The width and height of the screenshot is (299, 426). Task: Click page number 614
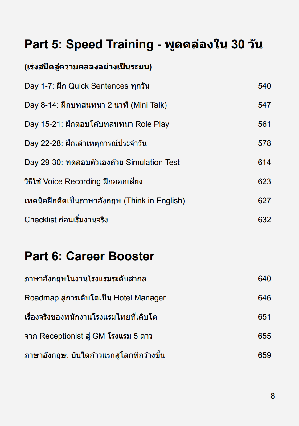264,163
